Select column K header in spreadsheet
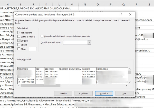Viewport: 154px width, 108px height. [46, 4]
